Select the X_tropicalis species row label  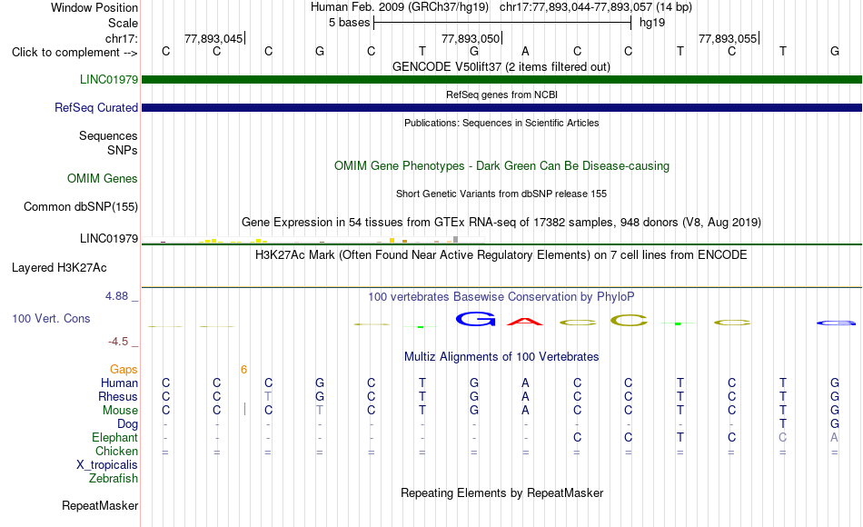coord(107,465)
